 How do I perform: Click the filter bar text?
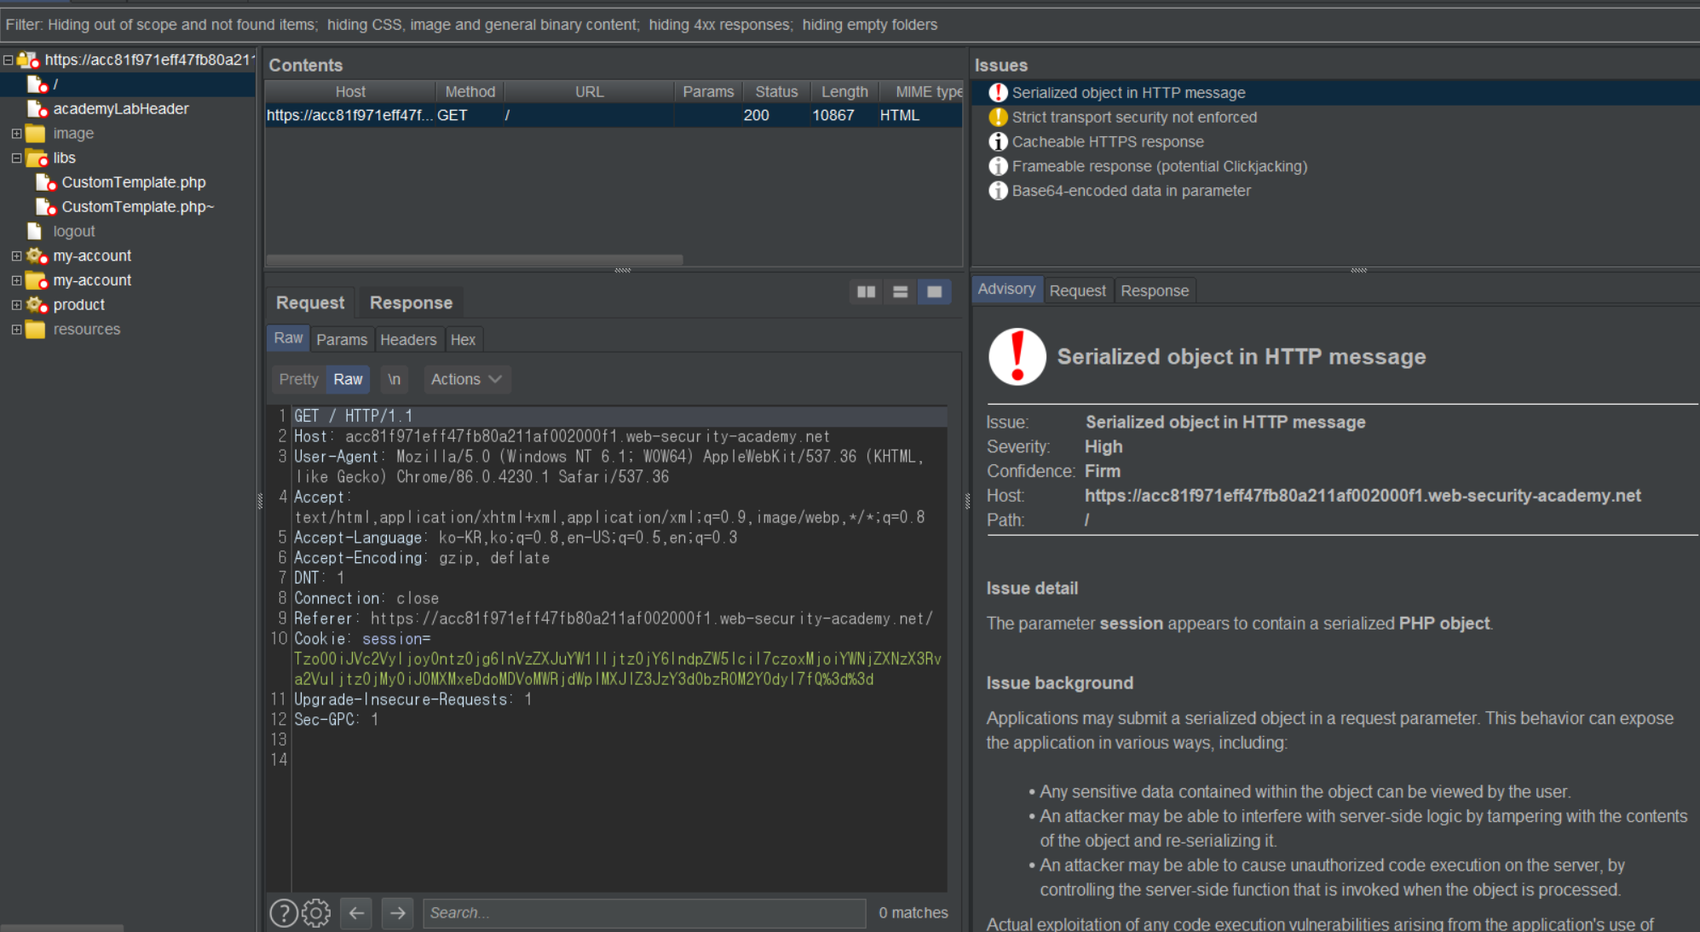click(x=471, y=25)
